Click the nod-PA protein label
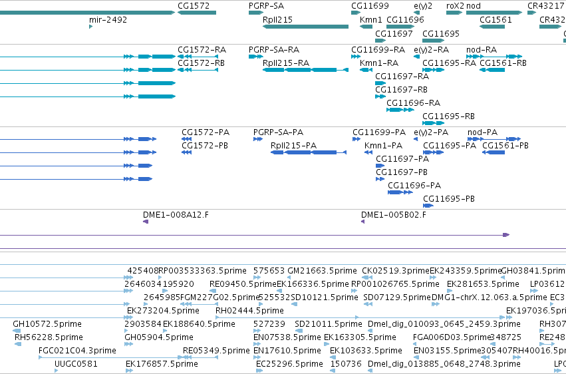This screenshot has width=566, height=374. [x=482, y=132]
